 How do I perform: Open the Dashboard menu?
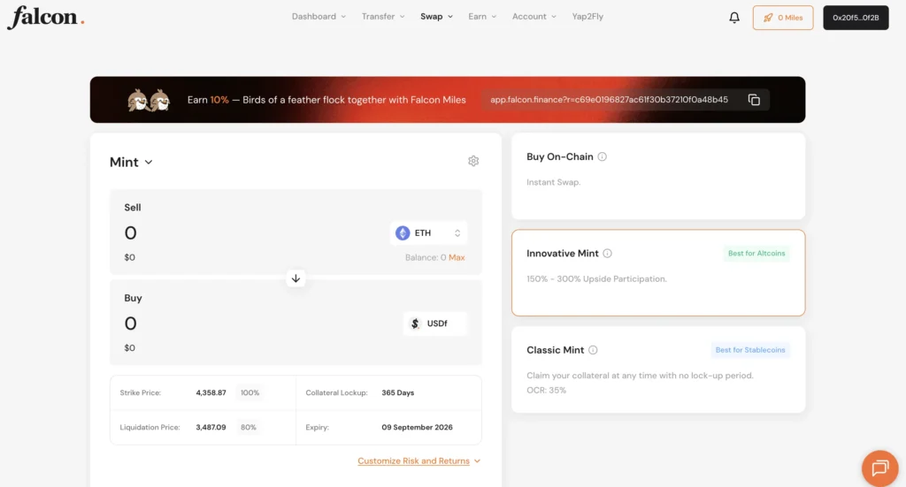point(319,16)
